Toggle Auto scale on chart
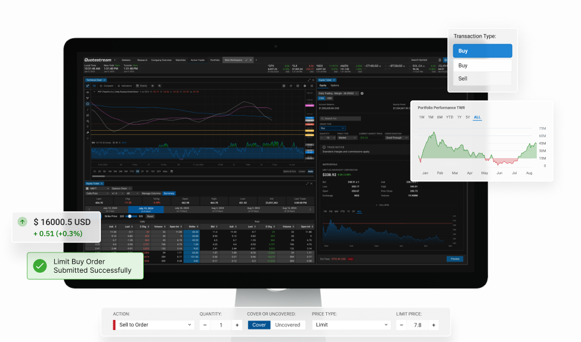 (311, 171)
